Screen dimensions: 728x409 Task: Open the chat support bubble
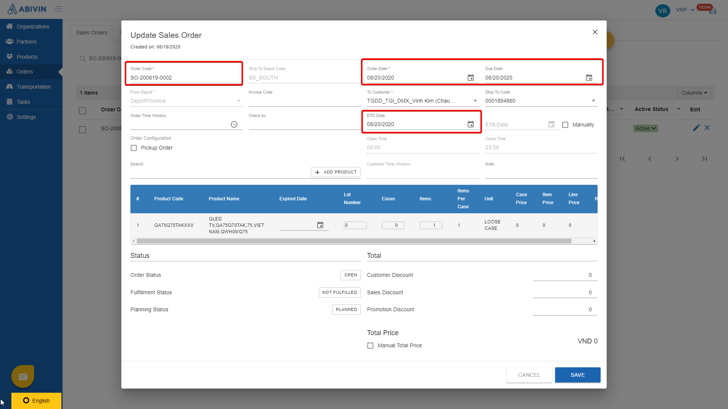[x=23, y=376]
